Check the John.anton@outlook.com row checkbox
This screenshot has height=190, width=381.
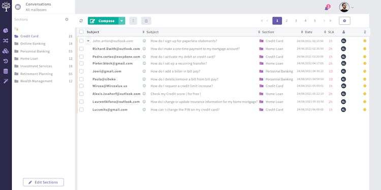click(81, 41)
